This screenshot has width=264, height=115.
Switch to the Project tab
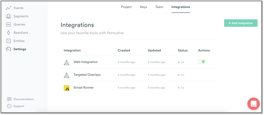tap(126, 7)
